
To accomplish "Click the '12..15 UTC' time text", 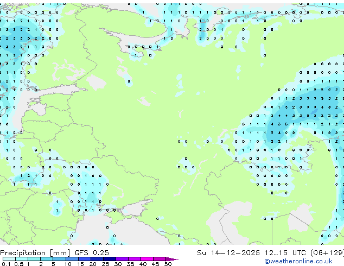I will [x=285, y=253].
